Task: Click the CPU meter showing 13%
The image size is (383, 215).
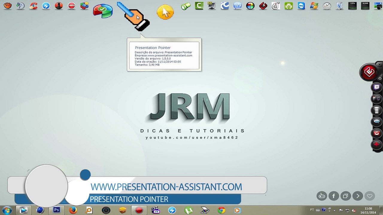Action: coord(352,6)
